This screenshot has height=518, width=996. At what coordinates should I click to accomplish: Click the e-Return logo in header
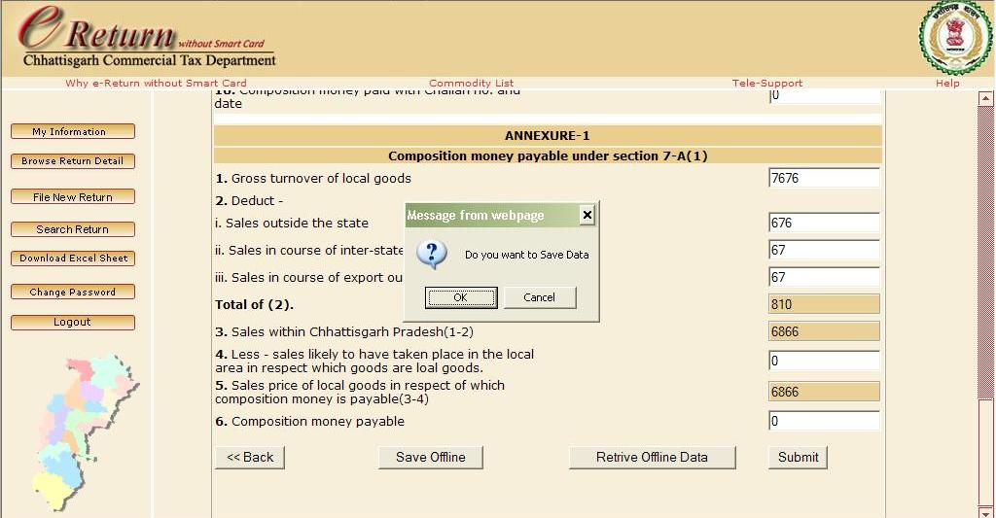pyautogui.click(x=146, y=38)
